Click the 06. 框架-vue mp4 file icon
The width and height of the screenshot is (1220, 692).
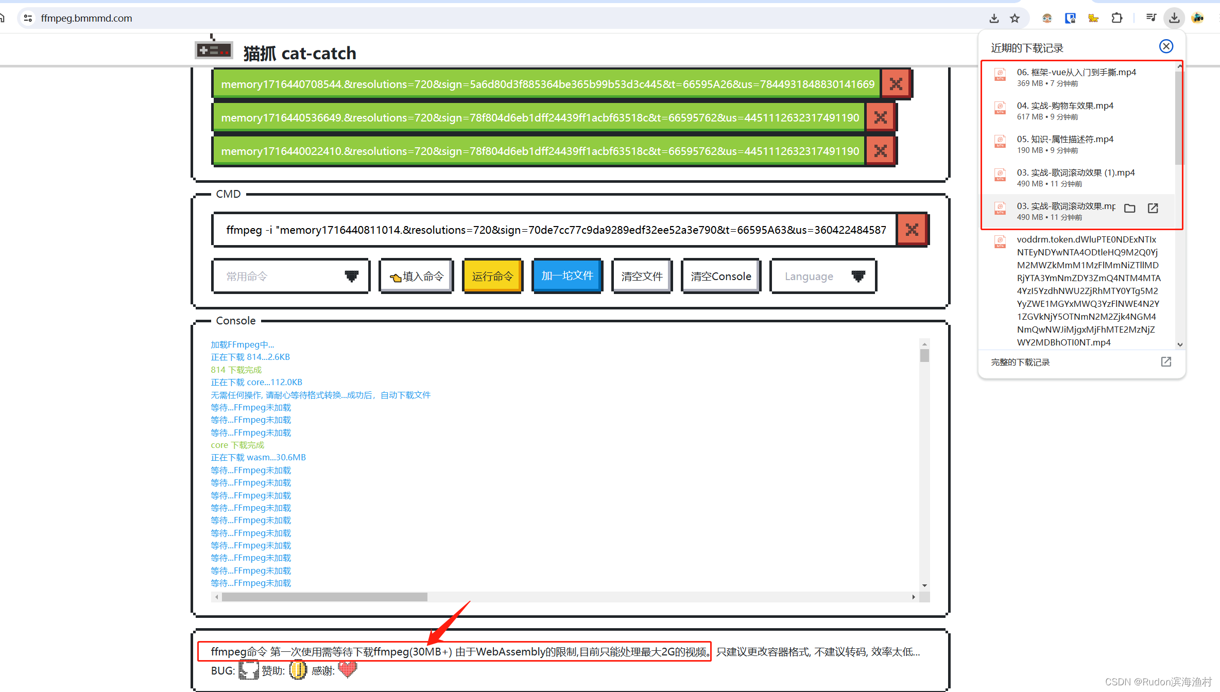point(1000,75)
